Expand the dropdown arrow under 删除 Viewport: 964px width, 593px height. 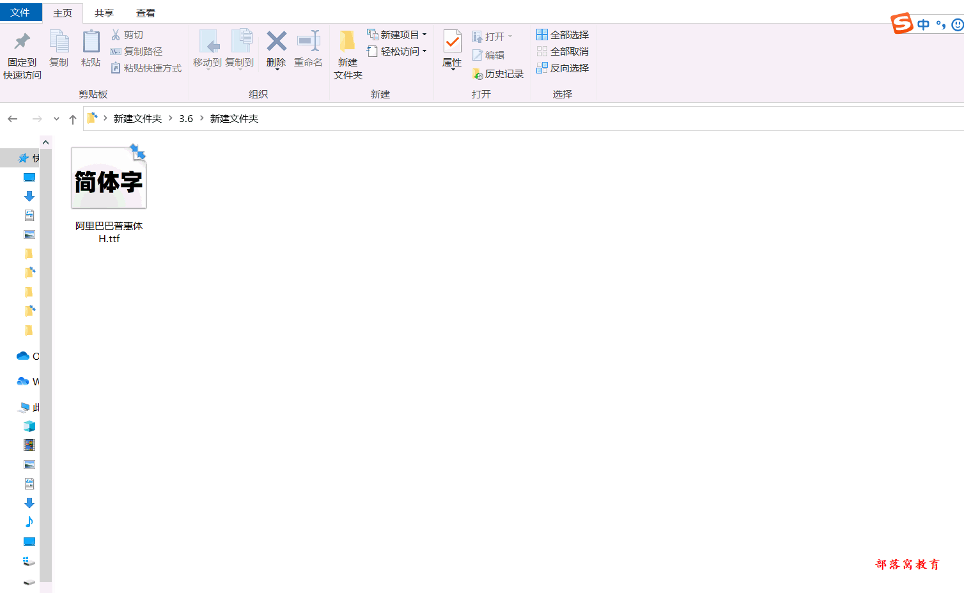point(277,69)
